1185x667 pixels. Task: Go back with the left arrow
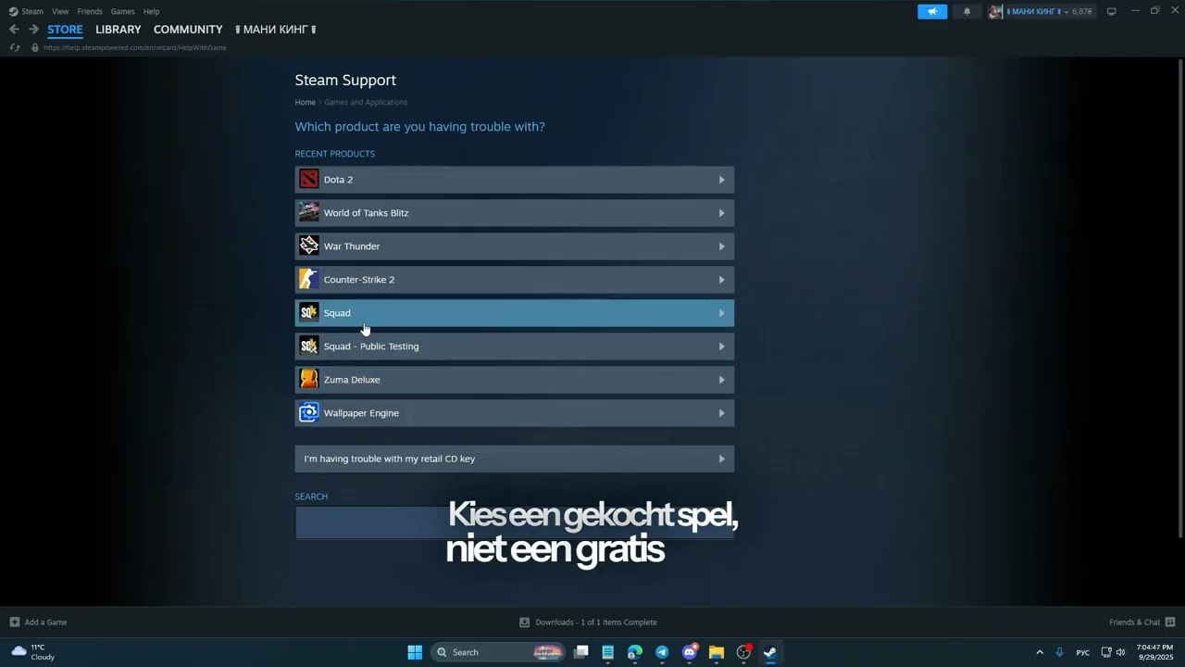(x=14, y=30)
